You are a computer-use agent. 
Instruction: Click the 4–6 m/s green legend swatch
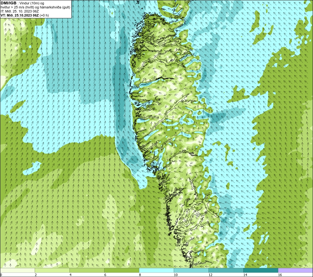87,270
